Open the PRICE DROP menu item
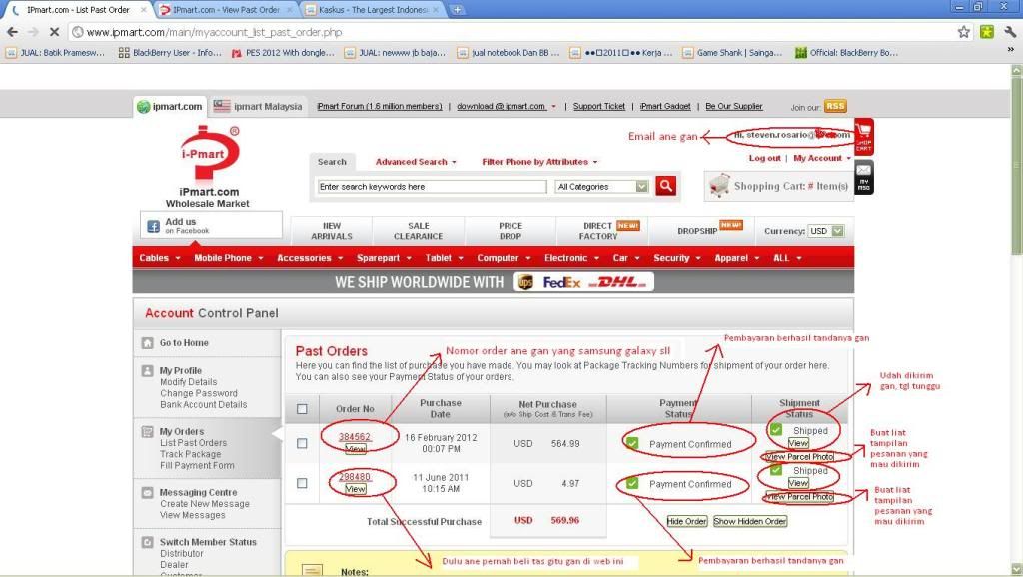 [x=511, y=231]
